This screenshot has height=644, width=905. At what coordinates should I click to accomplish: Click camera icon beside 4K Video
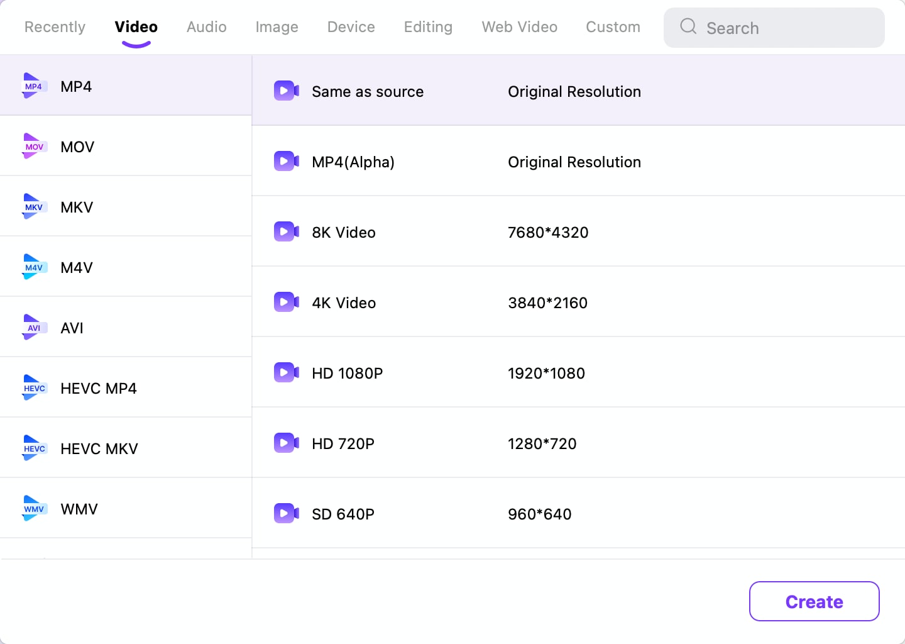tap(287, 303)
